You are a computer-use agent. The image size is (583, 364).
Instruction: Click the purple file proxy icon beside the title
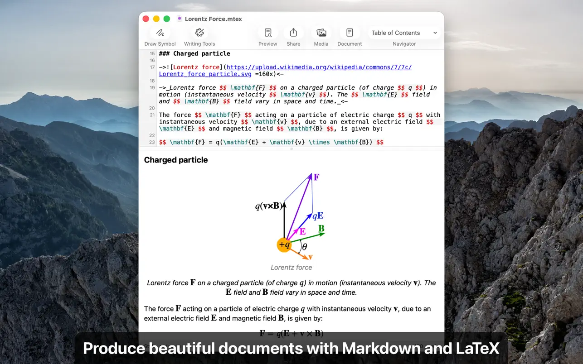pyautogui.click(x=179, y=19)
